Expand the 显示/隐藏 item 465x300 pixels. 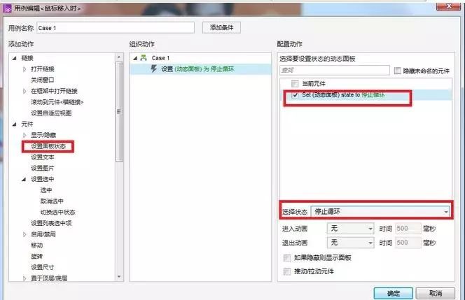[25, 136]
